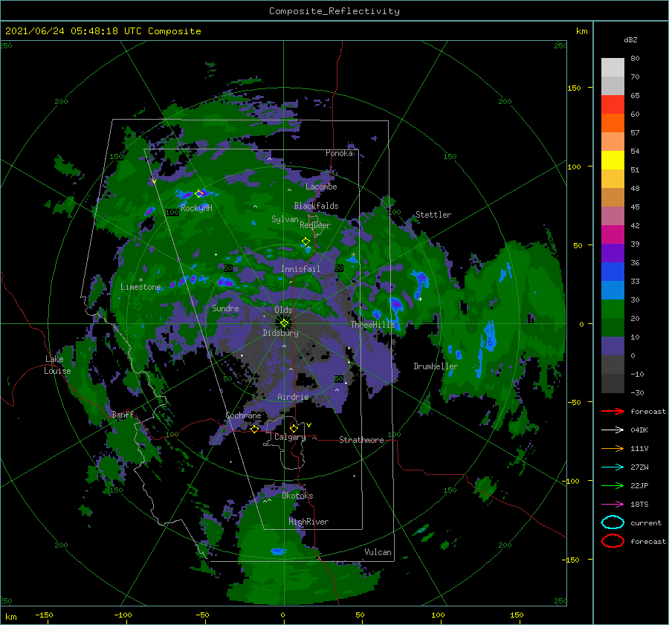669x625 pixels.
Task: Click the yellow diamond marker near RockyMH
Action: pyautogui.click(x=198, y=193)
